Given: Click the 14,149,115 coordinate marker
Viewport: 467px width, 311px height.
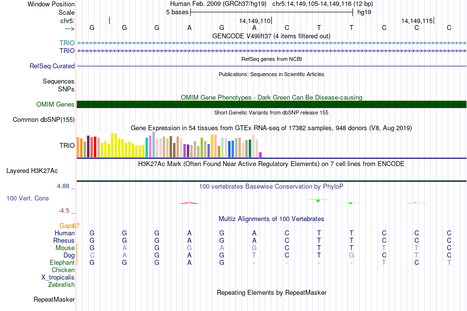Looking at the screenshot, I should (417, 21).
